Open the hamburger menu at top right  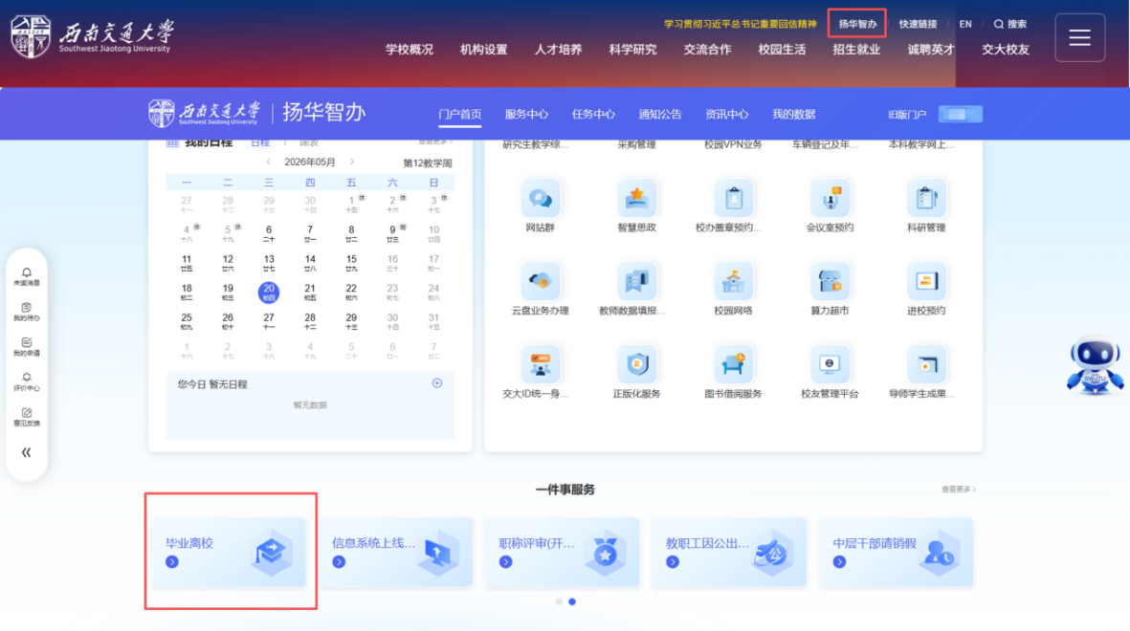1079,37
